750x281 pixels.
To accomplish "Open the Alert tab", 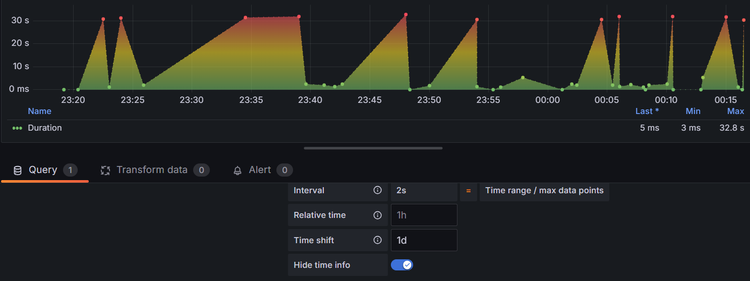I will click(263, 170).
